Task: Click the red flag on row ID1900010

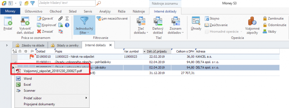Action: tap(32, 56)
